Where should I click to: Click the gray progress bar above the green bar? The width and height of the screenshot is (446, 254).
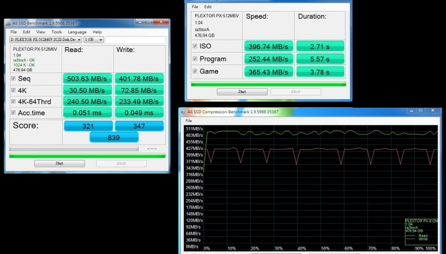tap(74, 149)
